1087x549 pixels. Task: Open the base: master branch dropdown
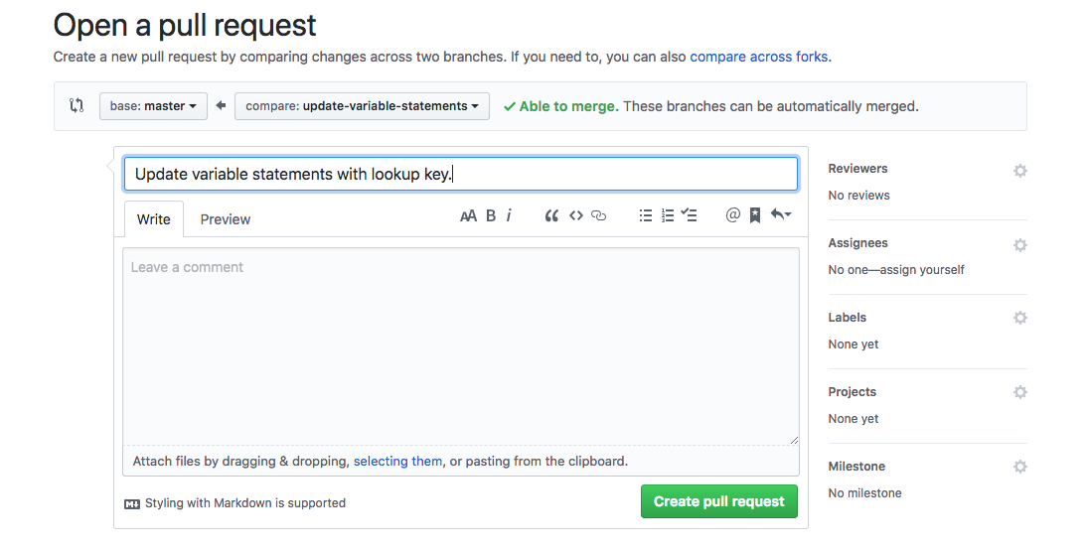click(x=153, y=106)
